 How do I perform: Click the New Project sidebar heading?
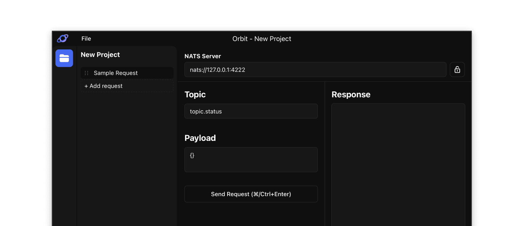[100, 55]
